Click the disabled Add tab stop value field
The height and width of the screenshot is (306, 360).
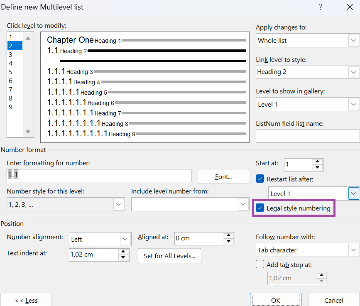(x=292, y=279)
